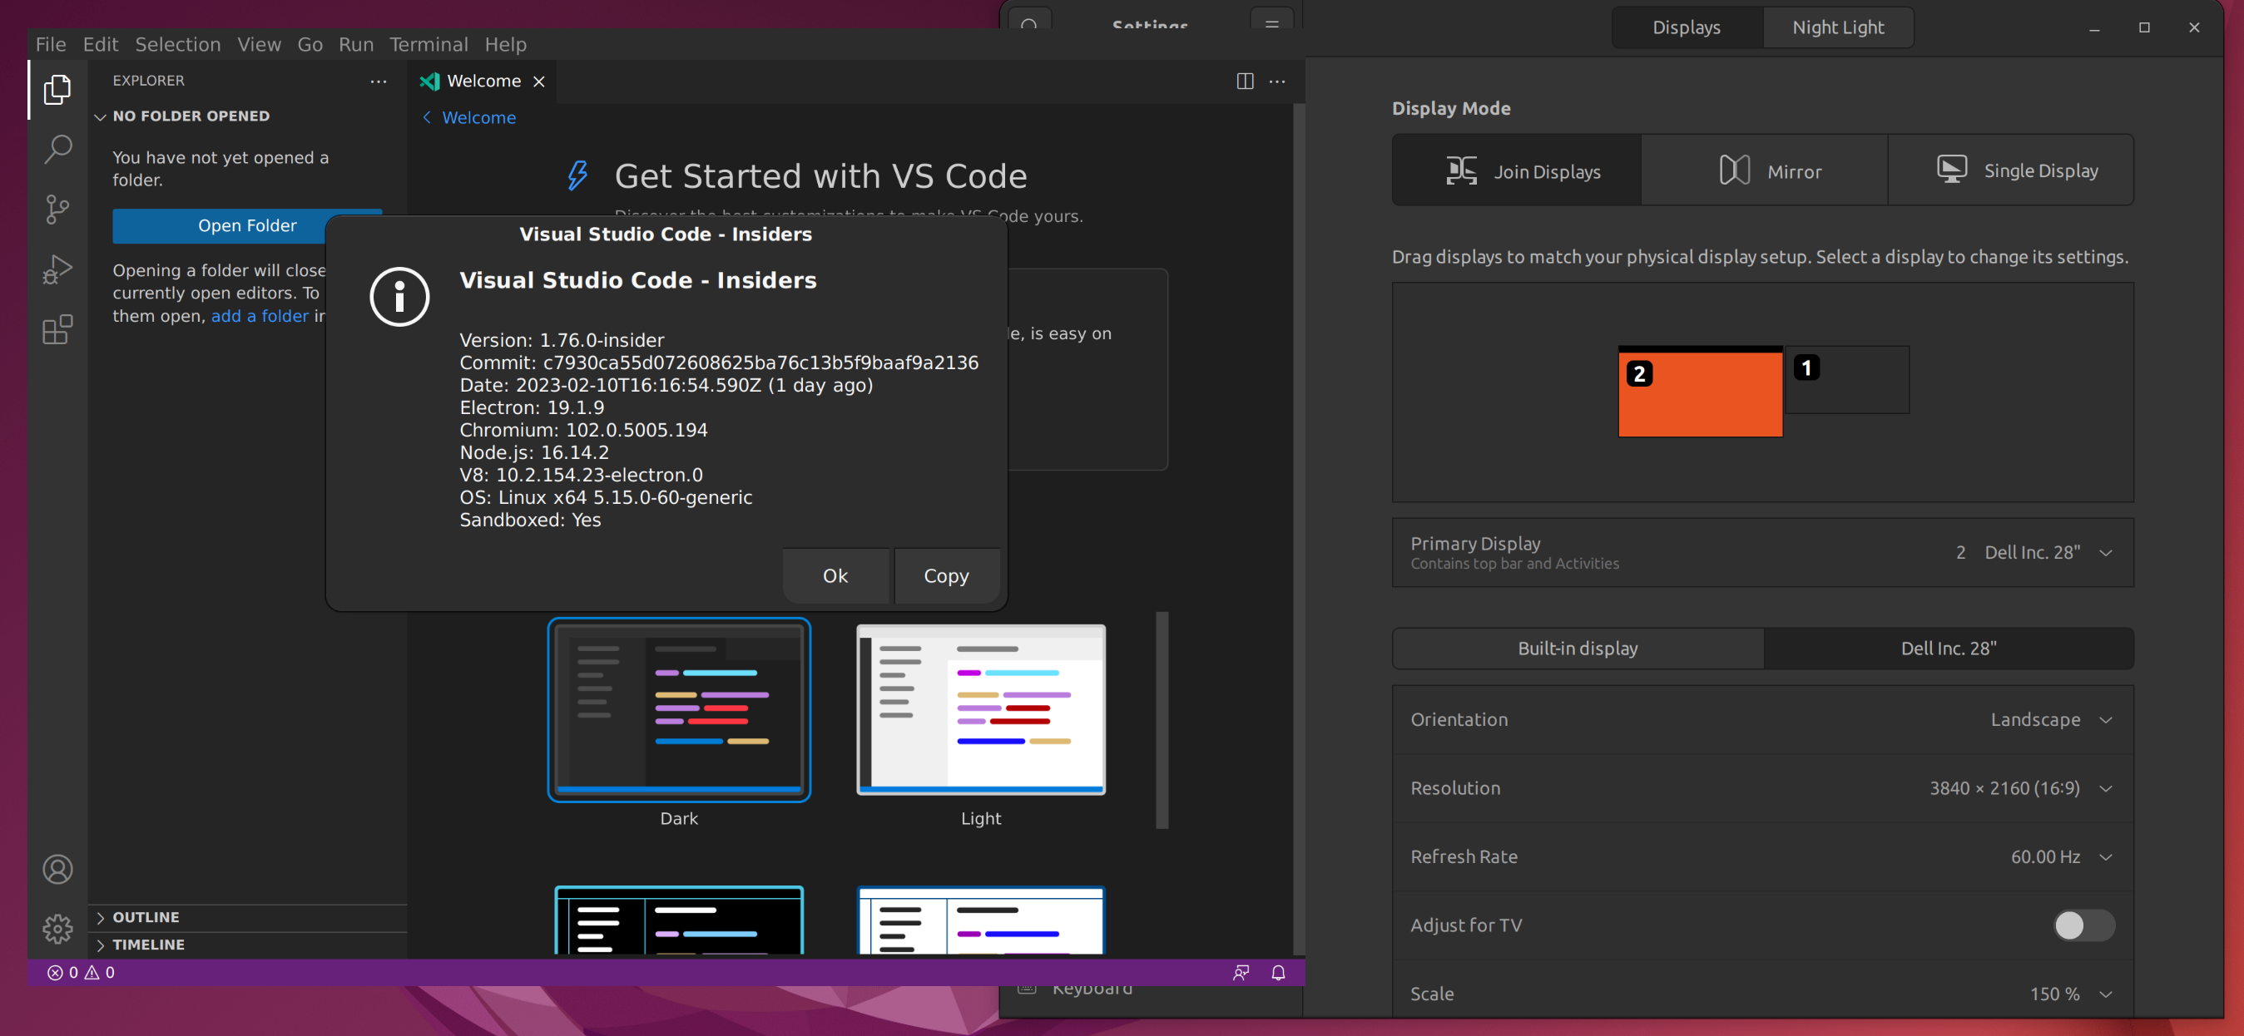The image size is (2244, 1036).
Task: Open the Orientation dropdown
Action: [2108, 719]
